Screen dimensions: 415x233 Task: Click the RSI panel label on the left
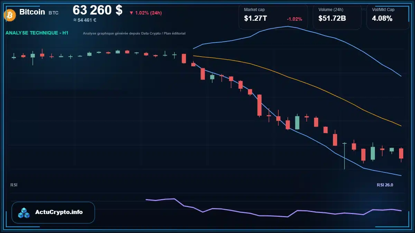pos(14,185)
